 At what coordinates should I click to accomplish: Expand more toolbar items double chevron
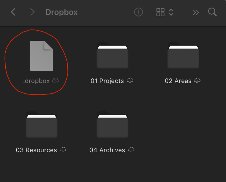click(196, 12)
